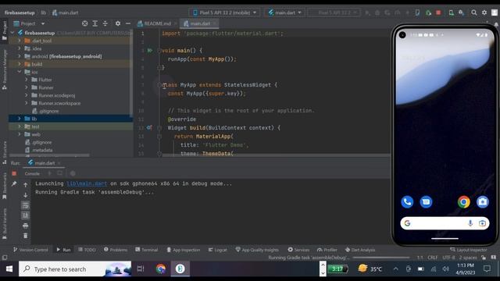This screenshot has height=281, width=500.
Task: Open notification center on taskbar
Action: [x=487, y=269]
